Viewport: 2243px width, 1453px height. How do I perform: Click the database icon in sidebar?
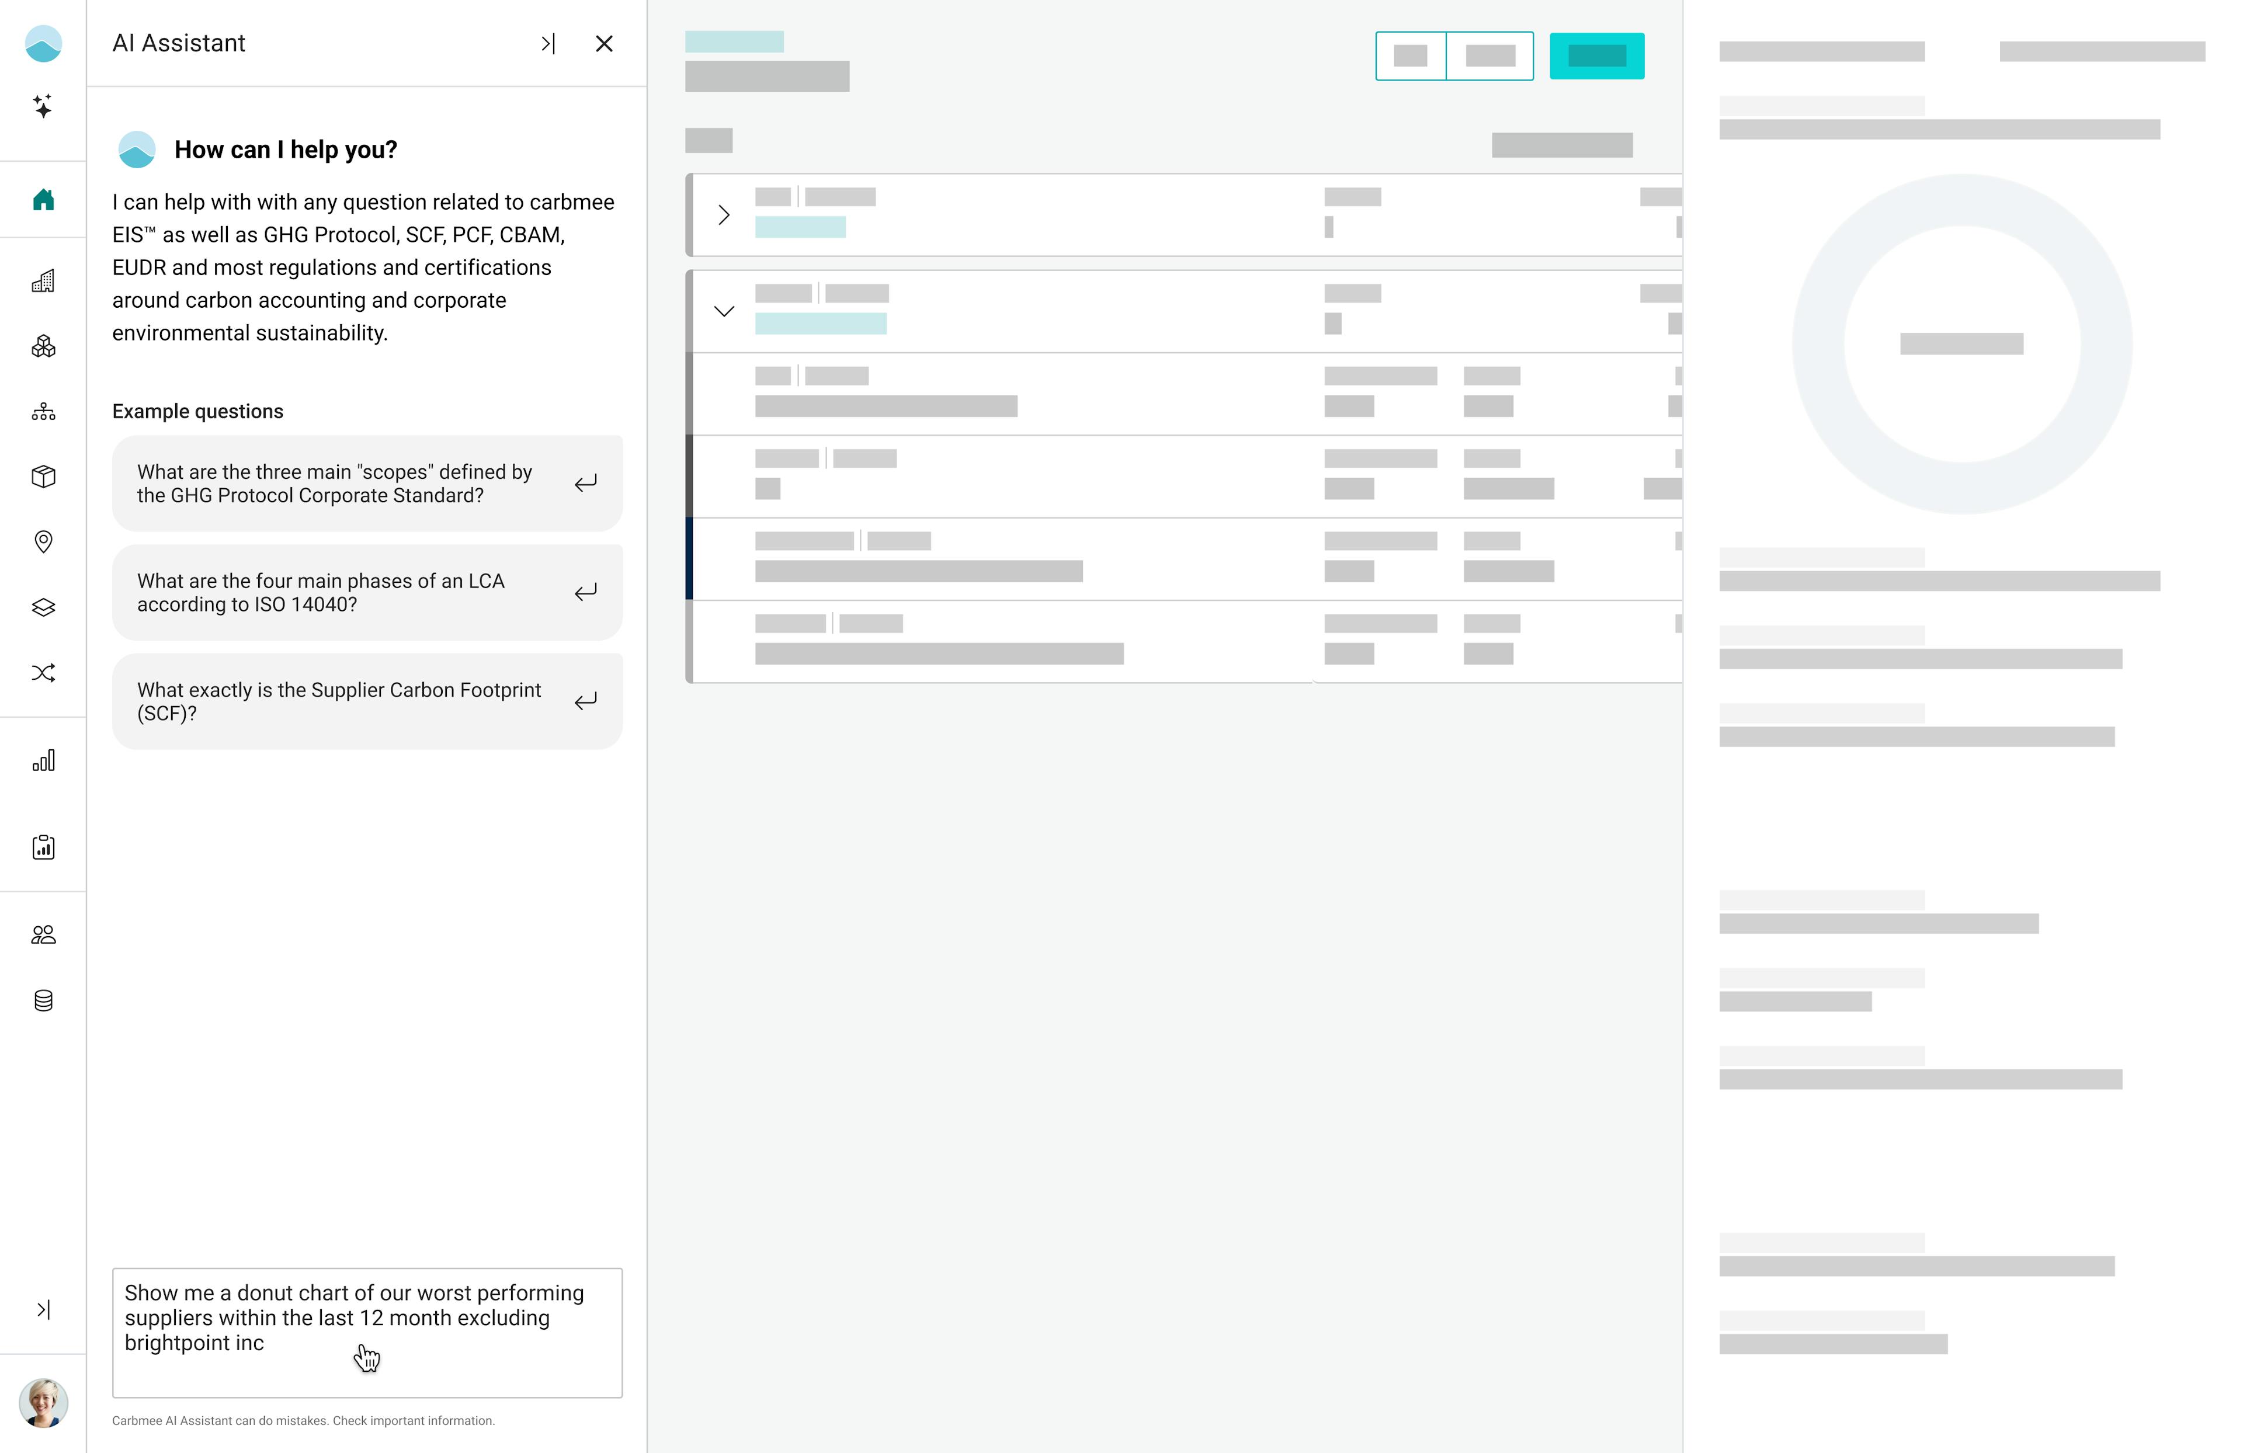click(43, 1001)
